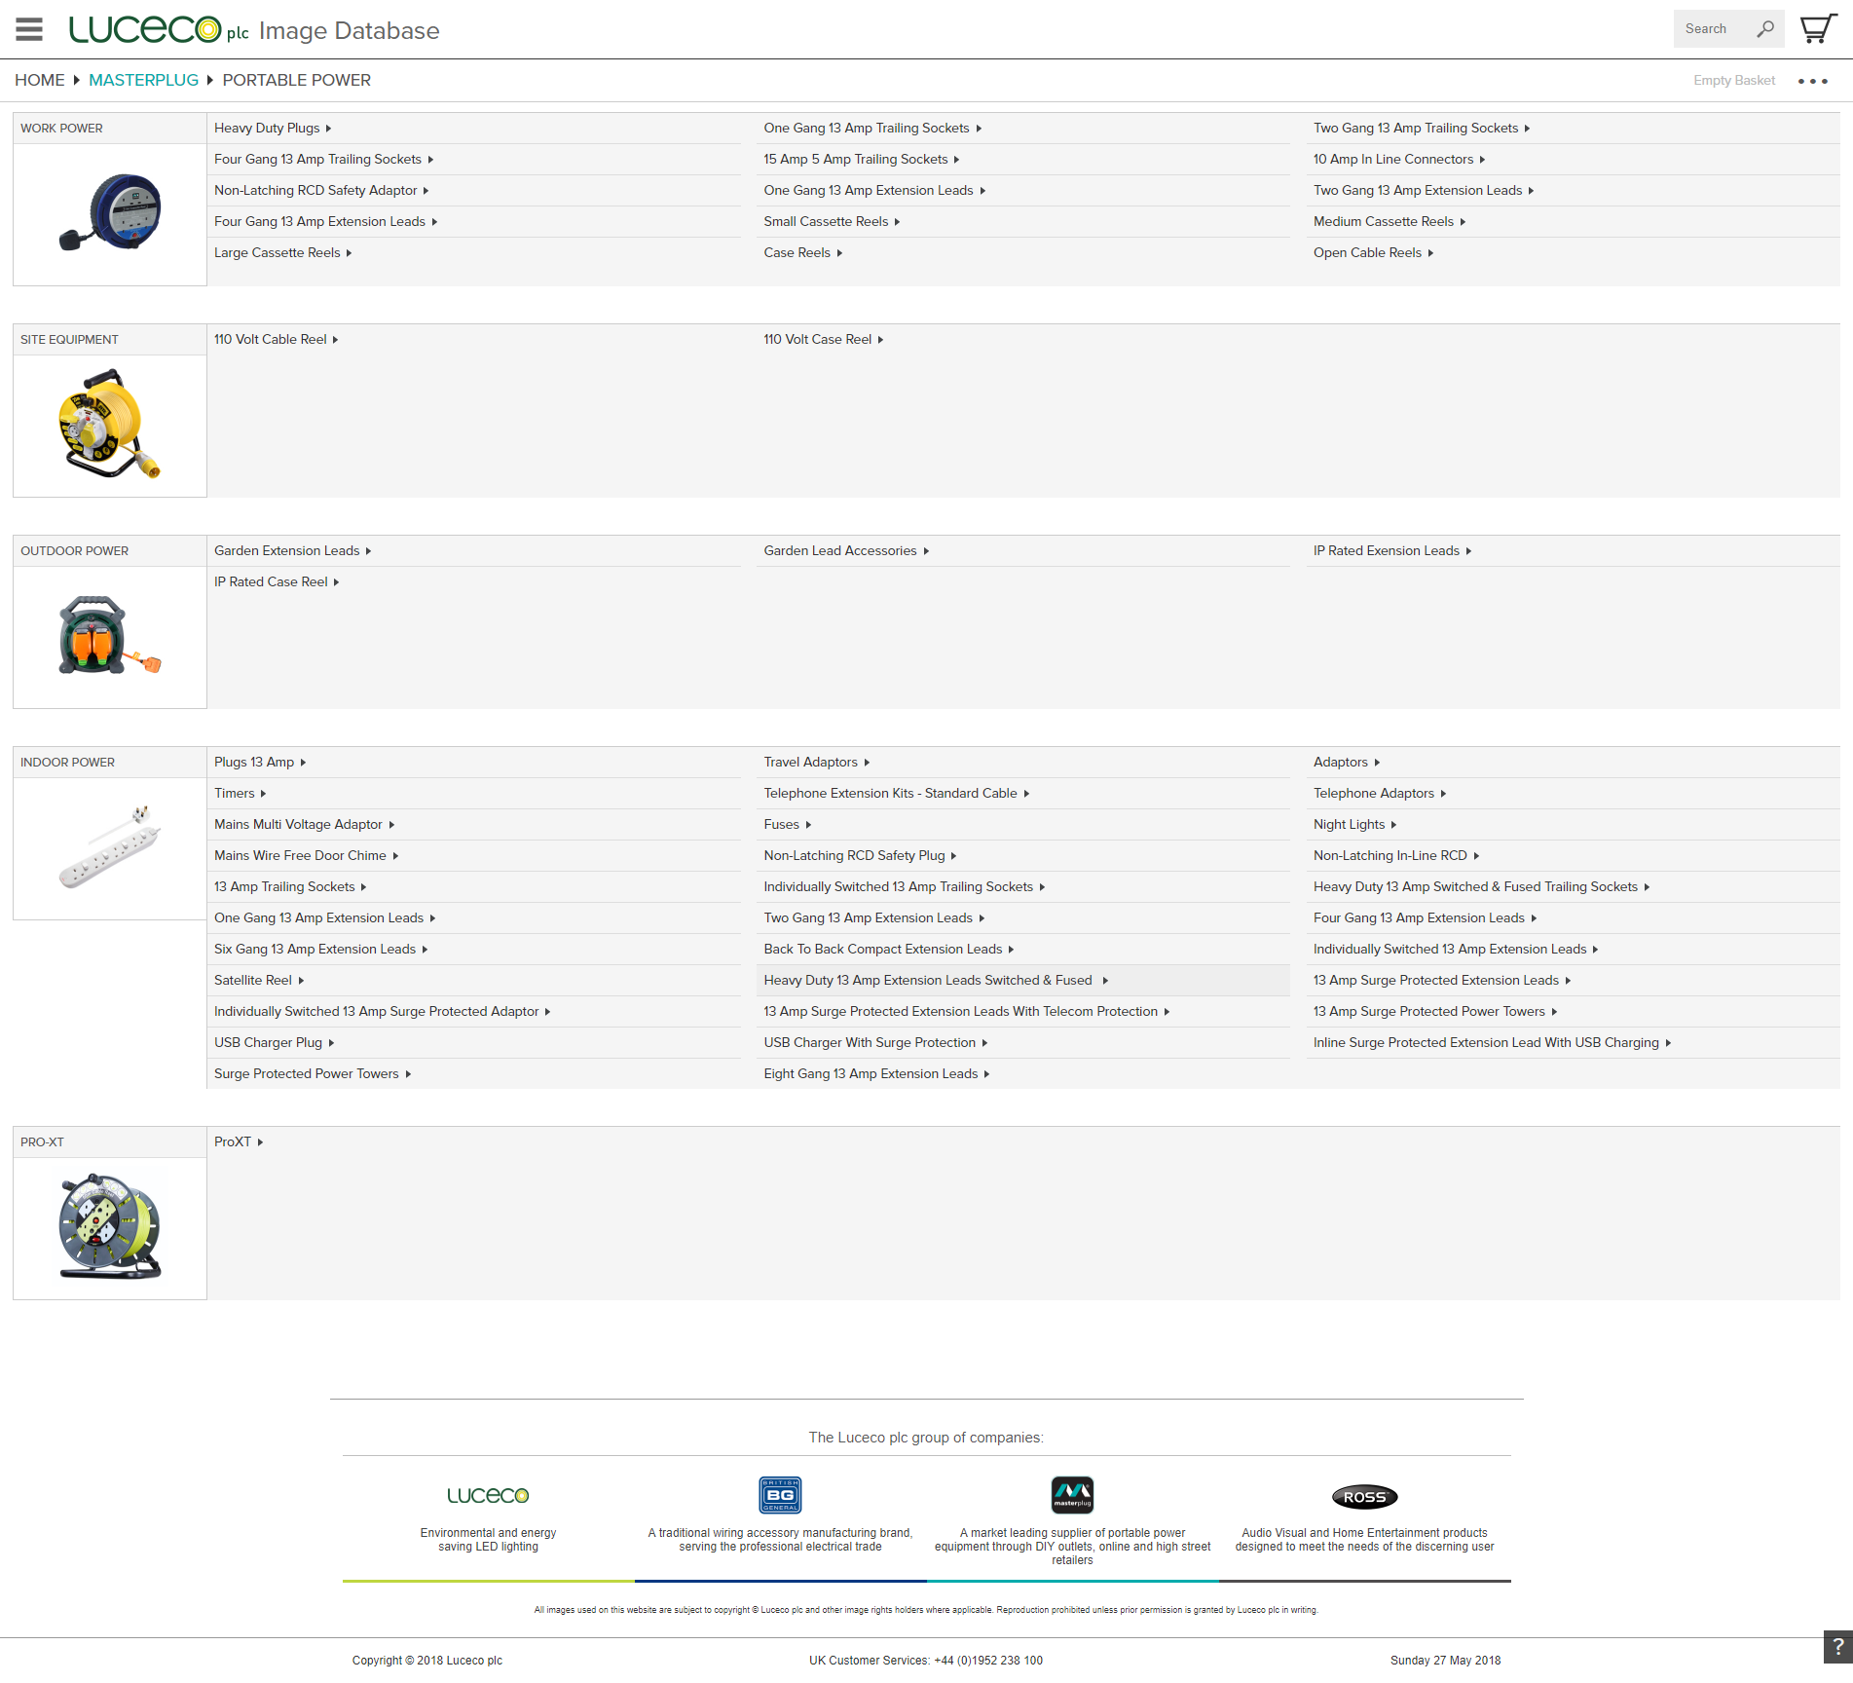Select PORTABLE POWER breadcrumb

pos(296,80)
